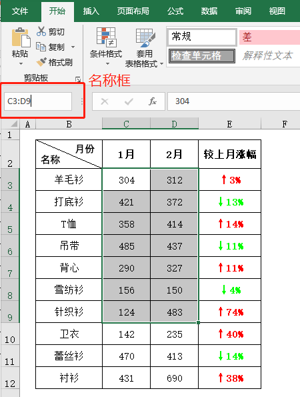The height and width of the screenshot is (397, 300).
Task: Click the Paste clipboard icon
Action: pos(21,37)
